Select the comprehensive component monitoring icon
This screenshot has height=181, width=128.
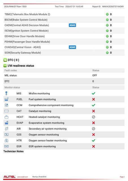(x=6, y=105)
